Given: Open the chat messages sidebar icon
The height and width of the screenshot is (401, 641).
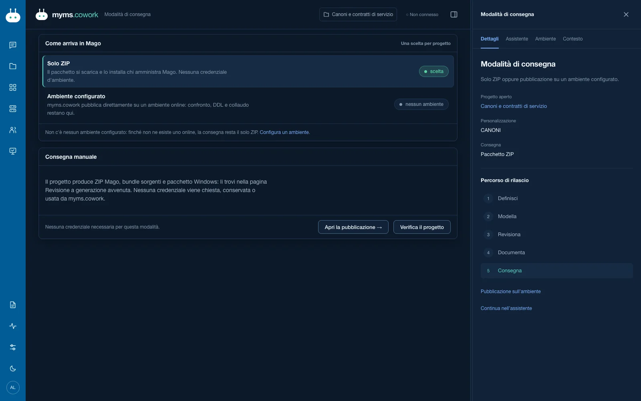Looking at the screenshot, I should coord(13,45).
